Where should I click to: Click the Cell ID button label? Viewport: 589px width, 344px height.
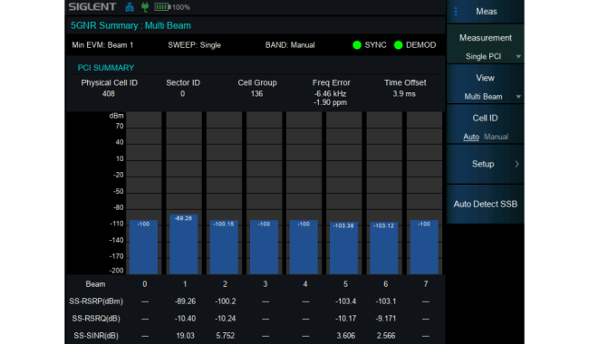coord(485,119)
